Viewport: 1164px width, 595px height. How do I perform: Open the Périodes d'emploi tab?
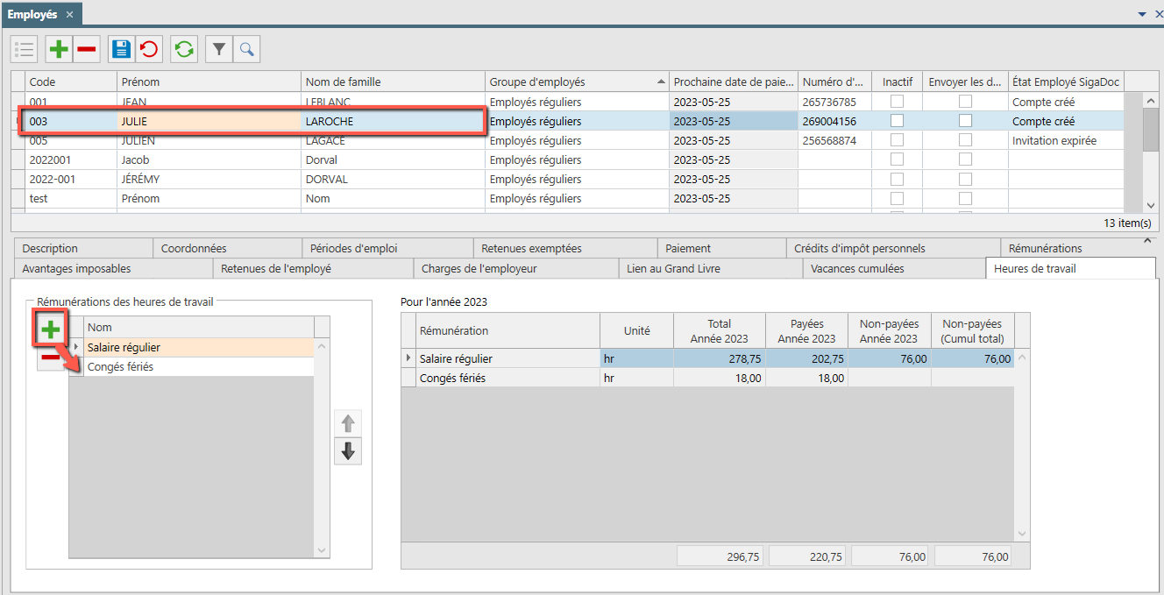click(x=388, y=248)
